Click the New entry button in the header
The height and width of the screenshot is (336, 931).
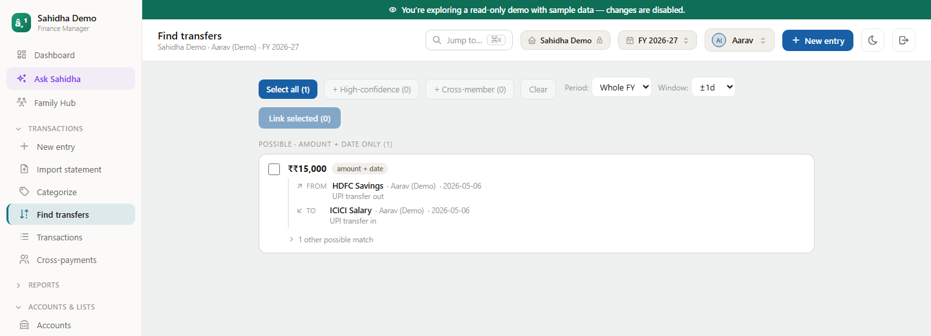coord(818,40)
